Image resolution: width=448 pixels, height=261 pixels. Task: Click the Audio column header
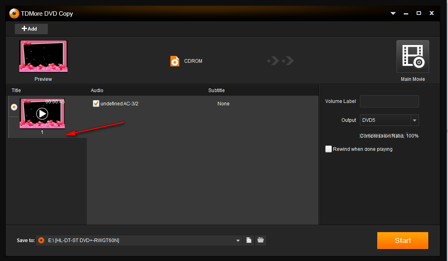[x=97, y=90]
